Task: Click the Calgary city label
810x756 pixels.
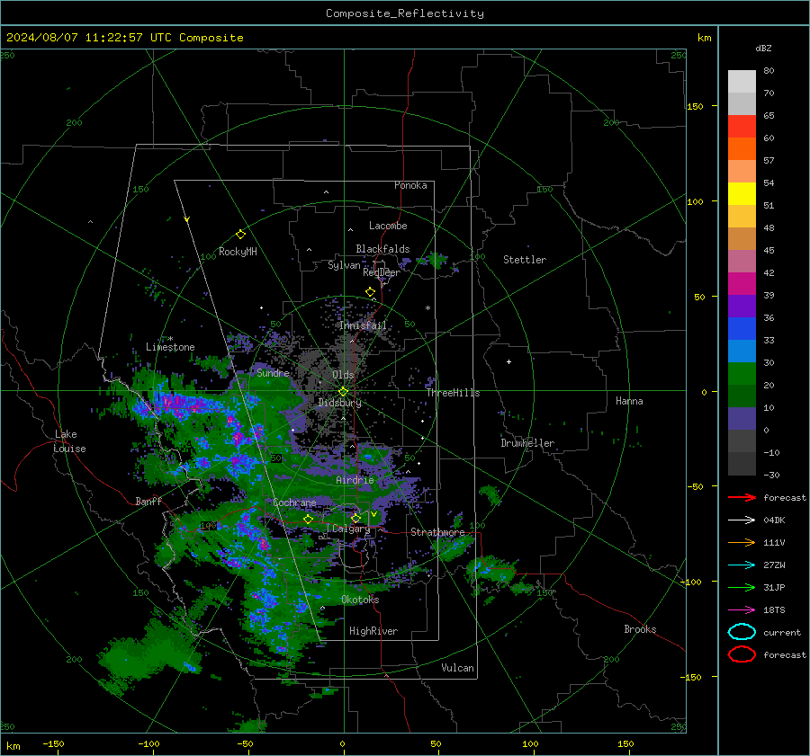Action: tap(351, 529)
